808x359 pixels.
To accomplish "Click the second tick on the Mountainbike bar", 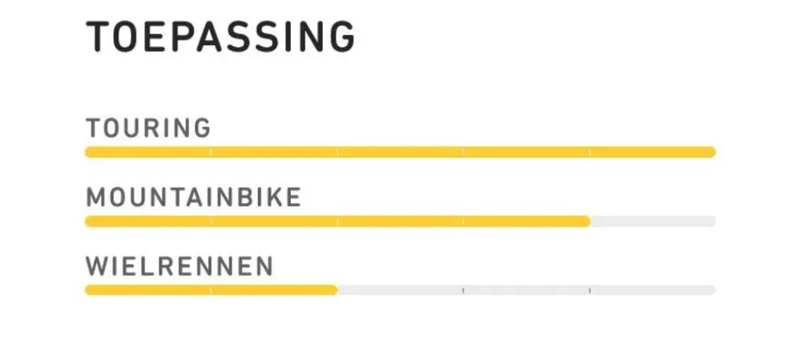I will pyautogui.click(x=337, y=222).
